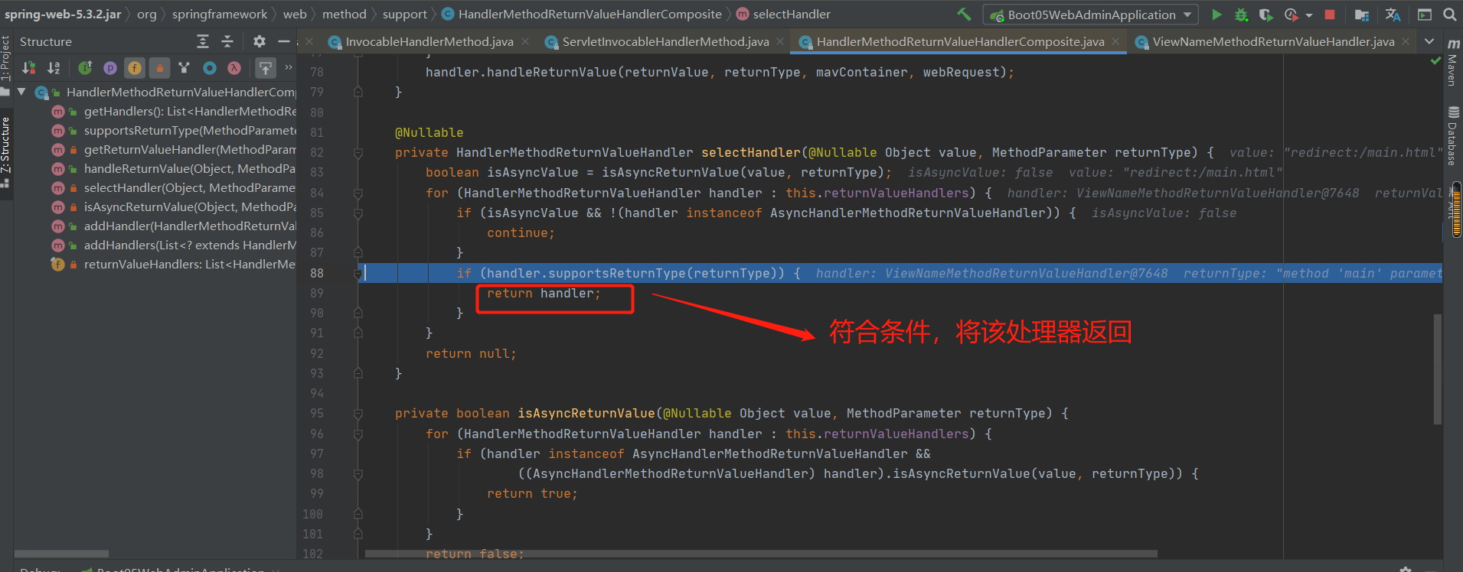This screenshot has height=572, width=1463.
Task: Open Run Anything window icon
Action: pyautogui.click(x=1425, y=15)
